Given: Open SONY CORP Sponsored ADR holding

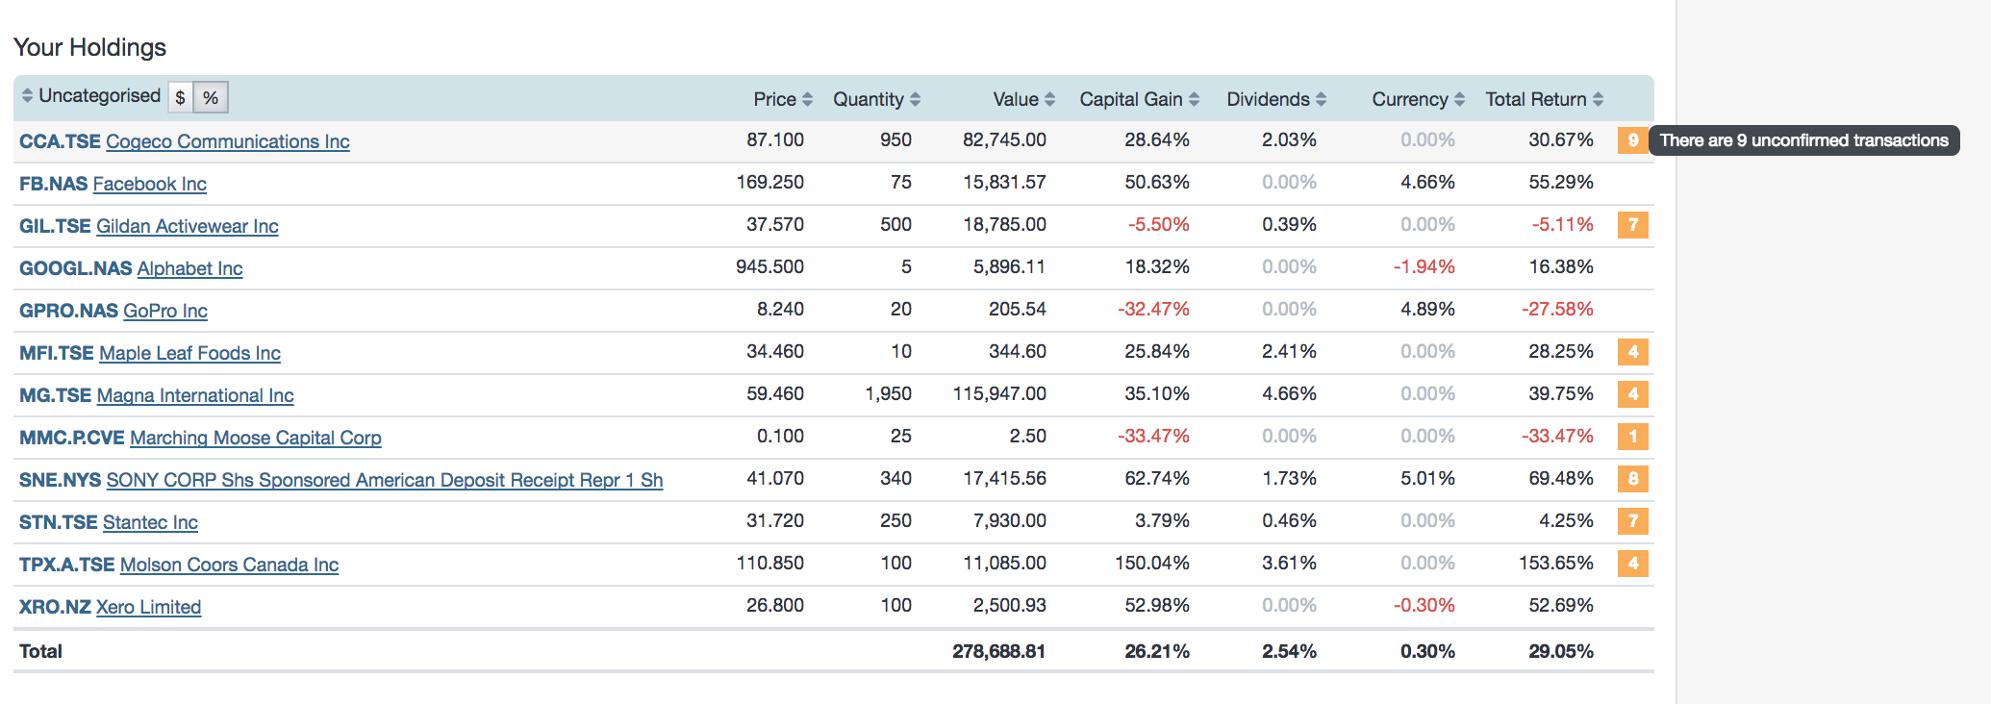Looking at the screenshot, I should click(384, 480).
